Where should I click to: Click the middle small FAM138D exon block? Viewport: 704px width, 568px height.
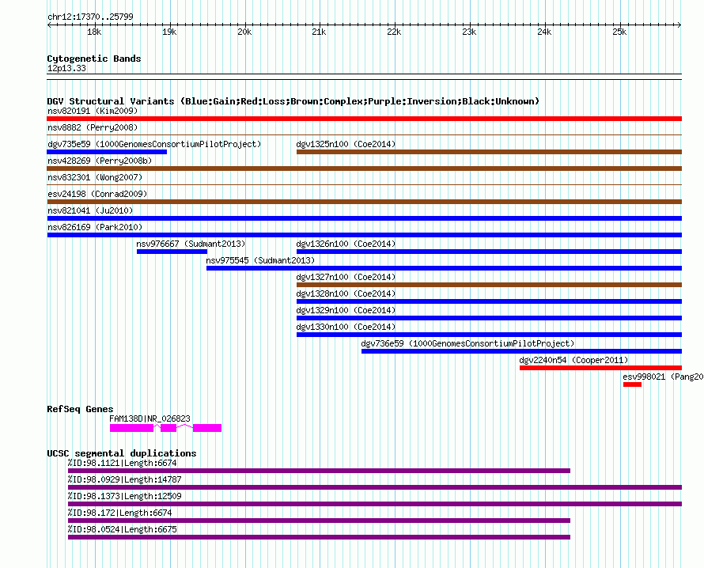[x=168, y=428]
